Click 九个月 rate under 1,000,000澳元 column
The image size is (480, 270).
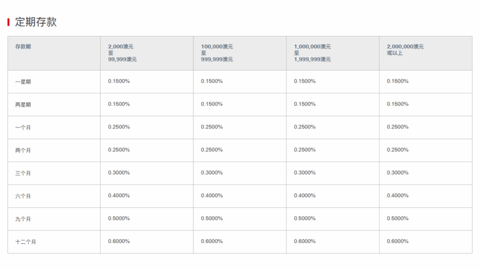click(305, 218)
